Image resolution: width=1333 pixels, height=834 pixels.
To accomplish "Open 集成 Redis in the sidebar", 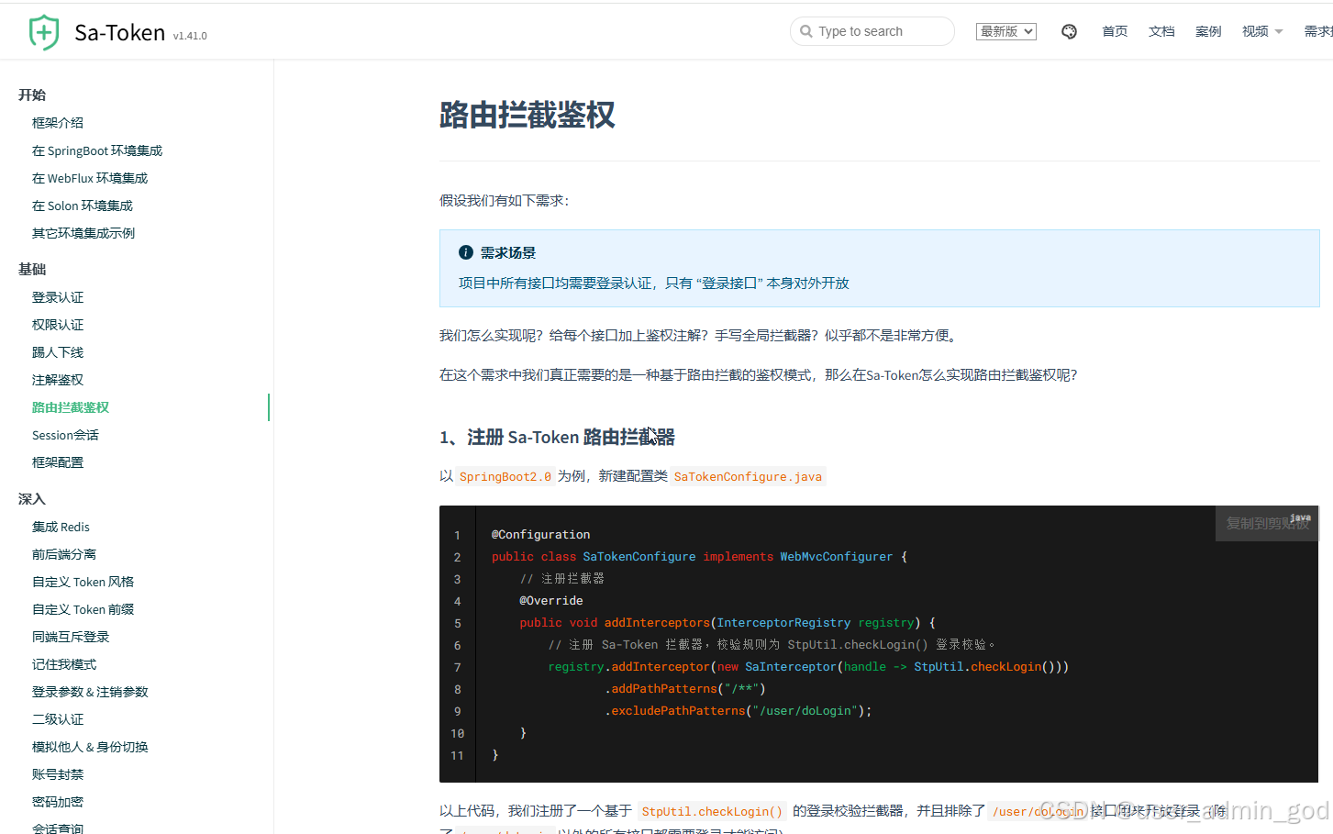I will [61, 527].
